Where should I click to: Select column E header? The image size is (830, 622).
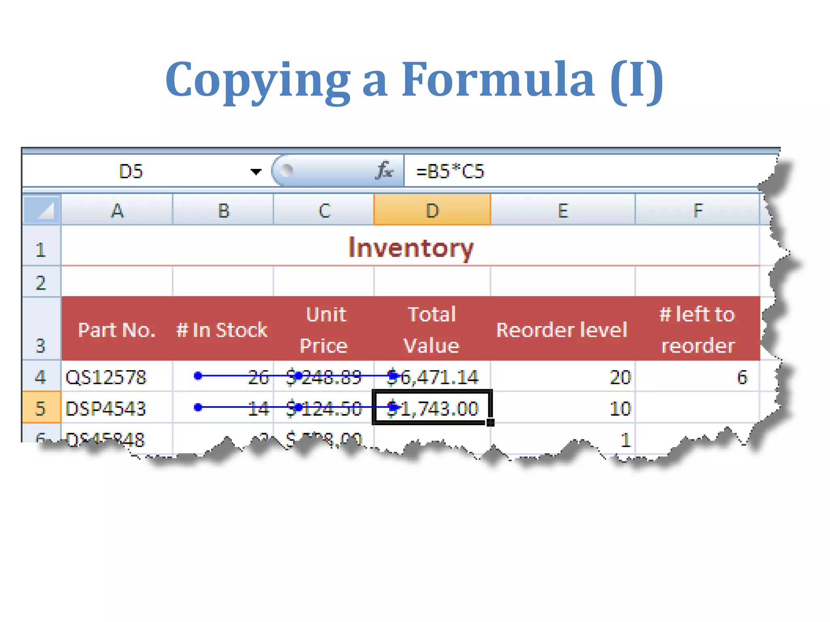tap(563, 210)
